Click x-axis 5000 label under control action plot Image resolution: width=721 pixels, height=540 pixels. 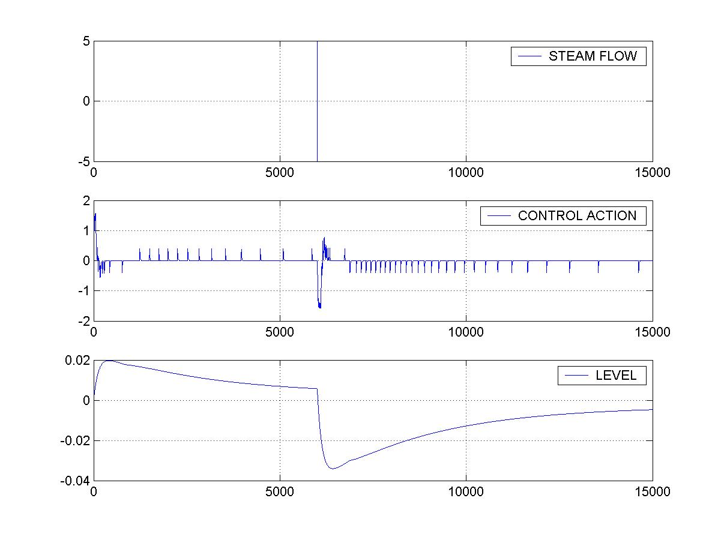coord(280,332)
